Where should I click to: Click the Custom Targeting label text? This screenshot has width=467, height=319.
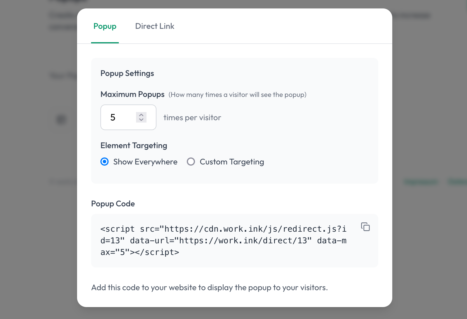232,162
